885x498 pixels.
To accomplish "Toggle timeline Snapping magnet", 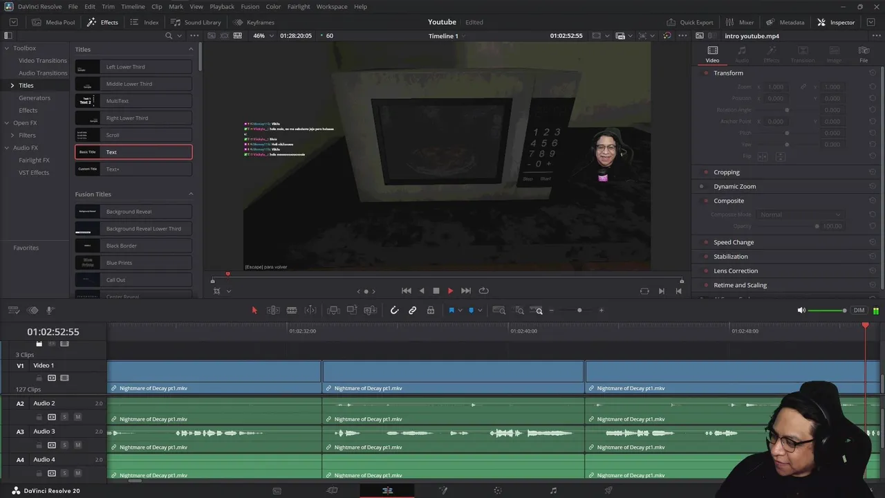I will pos(394,311).
